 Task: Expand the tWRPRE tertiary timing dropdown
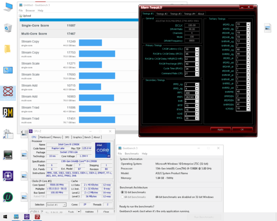pos(248,92)
